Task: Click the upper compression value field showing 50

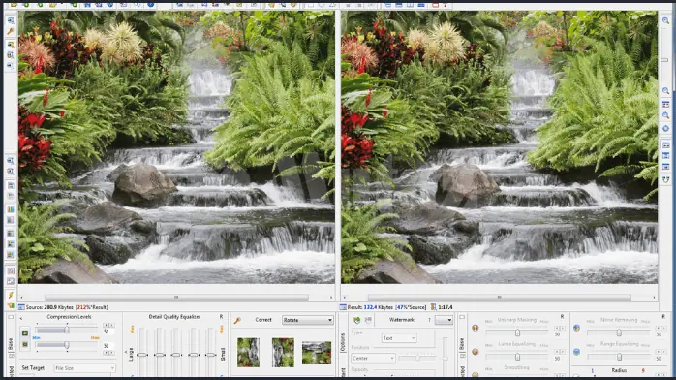Action: tap(108, 332)
